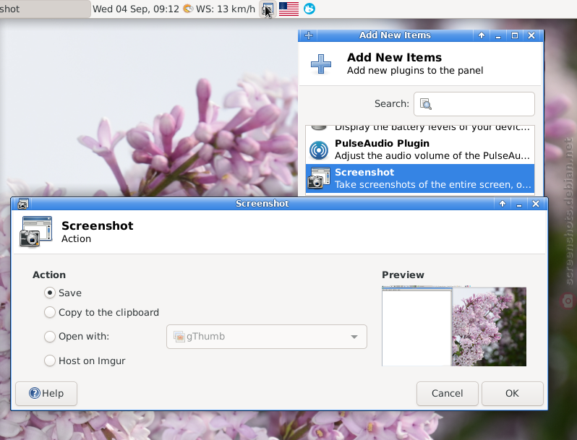The image size is (577, 440).
Task: Cancel the Screenshot dialog
Action: (x=448, y=393)
